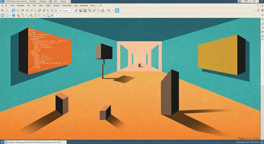The height and width of the screenshot is (144, 264).
Task: Select the orange flag-shaped toolbar icon
Action: [22, 10]
